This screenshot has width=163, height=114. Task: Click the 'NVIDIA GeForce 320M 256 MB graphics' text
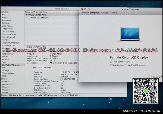click(128, 65)
